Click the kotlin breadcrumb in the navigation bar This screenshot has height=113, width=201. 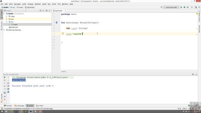[x=5, y=7]
